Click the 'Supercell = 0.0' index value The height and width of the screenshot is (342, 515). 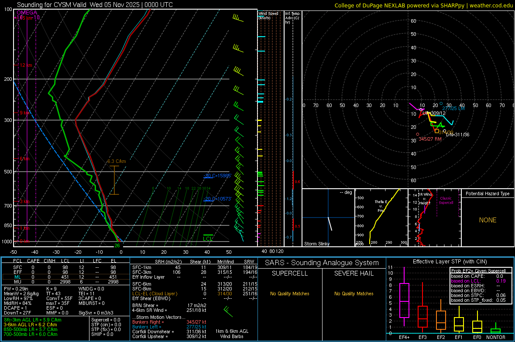pyautogui.click(x=106, y=320)
